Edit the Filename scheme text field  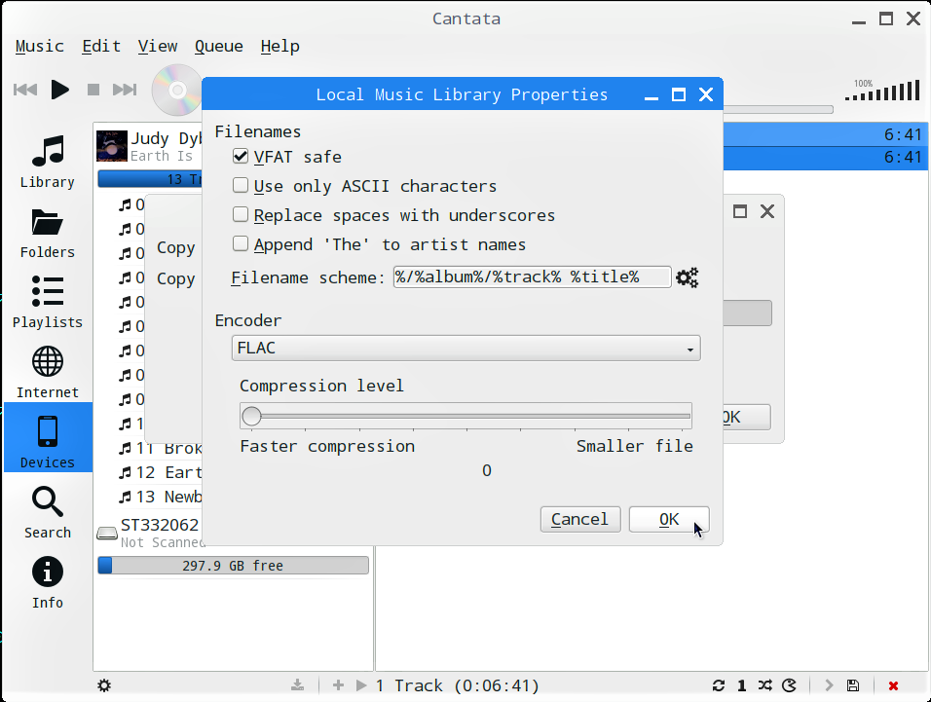[532, 277]
